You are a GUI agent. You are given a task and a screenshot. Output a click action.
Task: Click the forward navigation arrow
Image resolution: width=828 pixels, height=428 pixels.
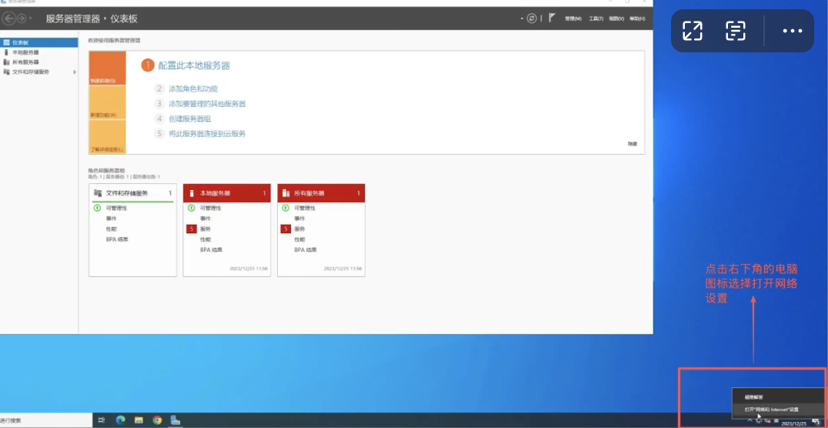(22, 18)
